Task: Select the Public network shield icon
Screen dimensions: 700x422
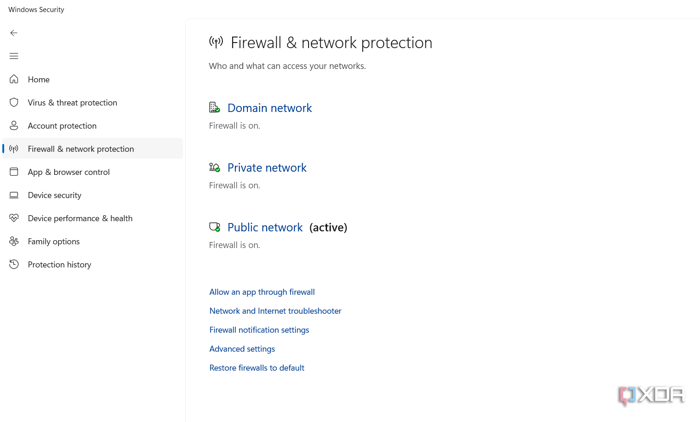Action: pyautogui.click(x=214, y=227)
